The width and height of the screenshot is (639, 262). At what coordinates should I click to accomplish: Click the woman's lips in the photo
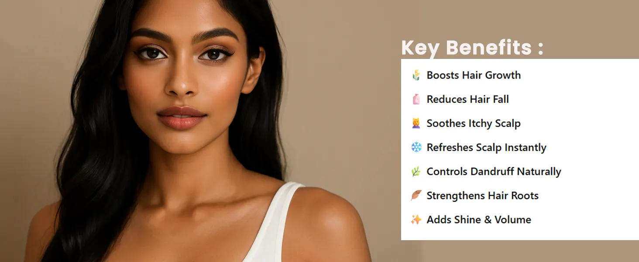click(x=181, y=117)
